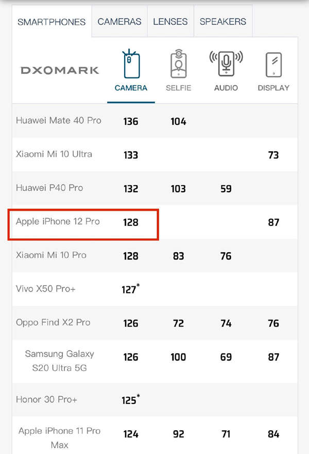Open Honor 30 Pro+ entry
Viewport: 309px width, 454px height.
tap(46, 399)
